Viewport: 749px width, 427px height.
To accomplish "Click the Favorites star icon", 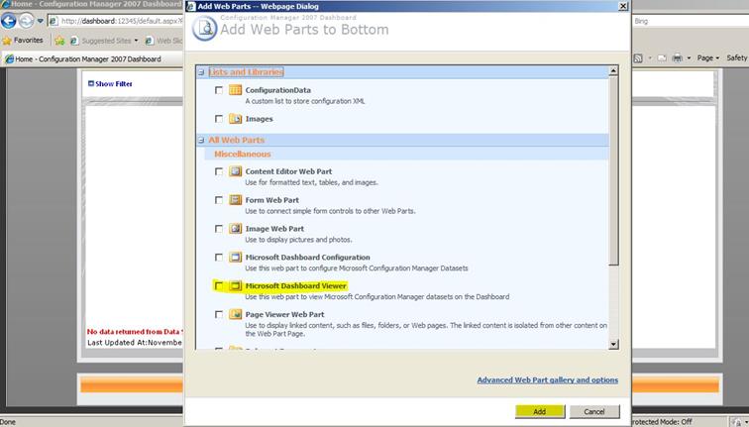I will click(x=7, y=41).
